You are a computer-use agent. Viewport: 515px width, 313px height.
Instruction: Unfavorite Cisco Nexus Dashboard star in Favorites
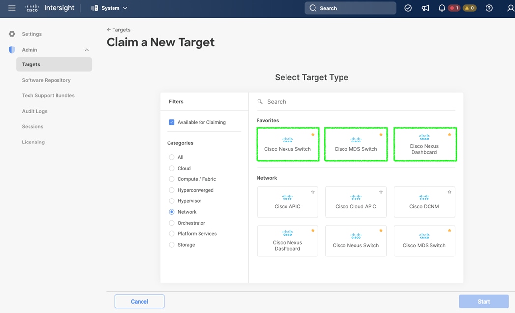point(449,134)
